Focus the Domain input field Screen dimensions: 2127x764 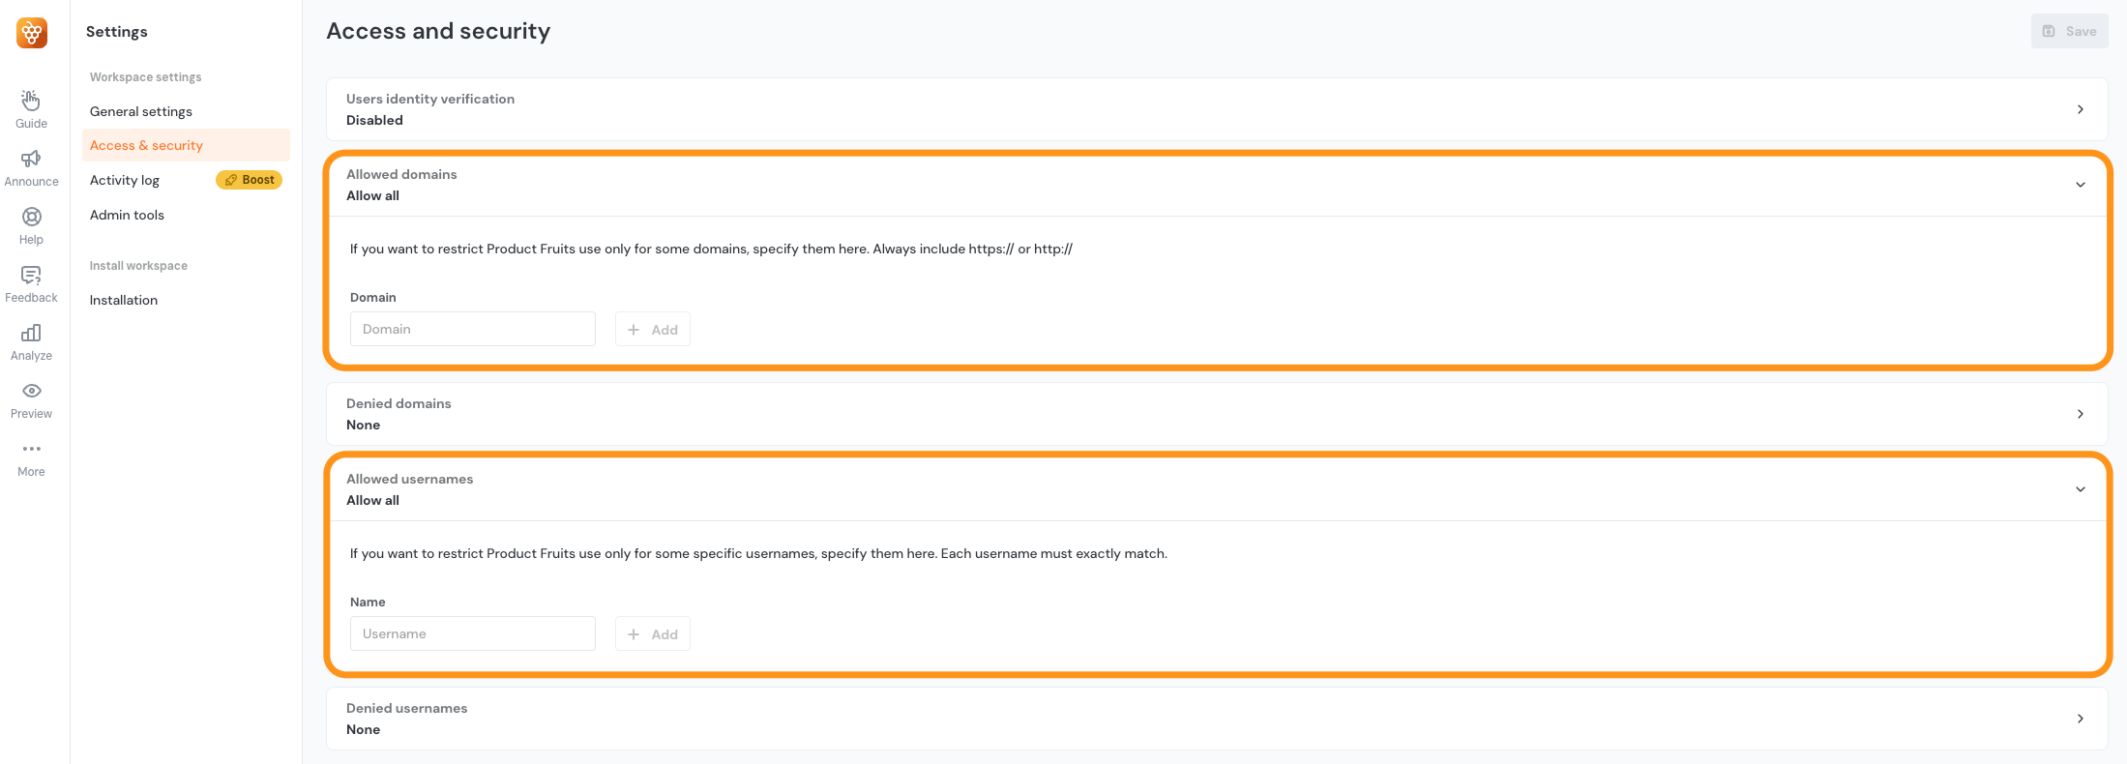tap(472, 329)
